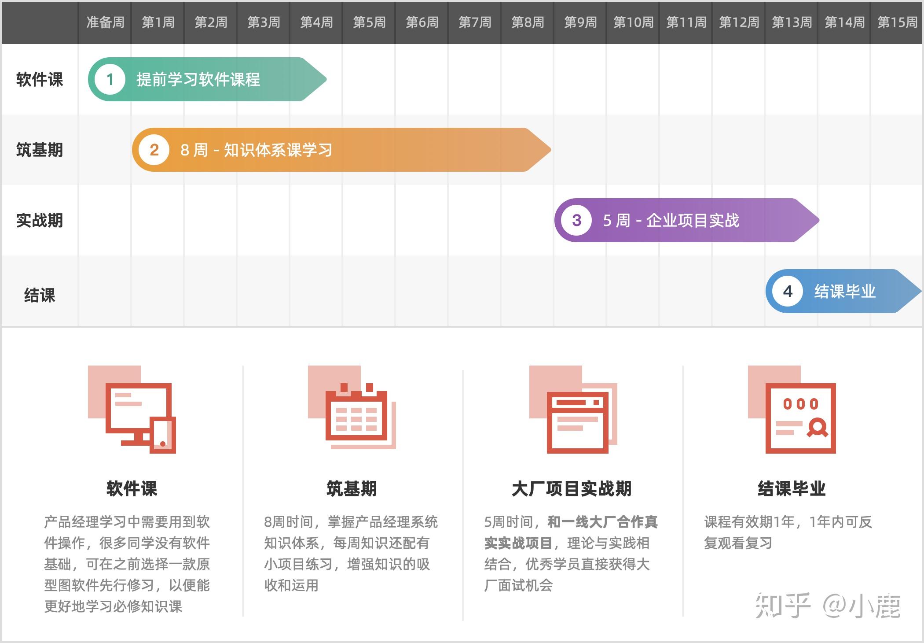Image resolution: width=924 pixels, height=643 pixels.
Task: Click the 第1周 column header
Action: (158, 22)
